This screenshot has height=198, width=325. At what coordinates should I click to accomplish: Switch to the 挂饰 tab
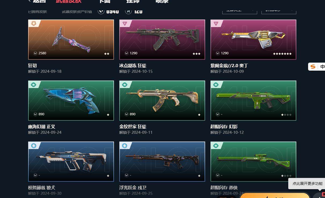[133, 1]
